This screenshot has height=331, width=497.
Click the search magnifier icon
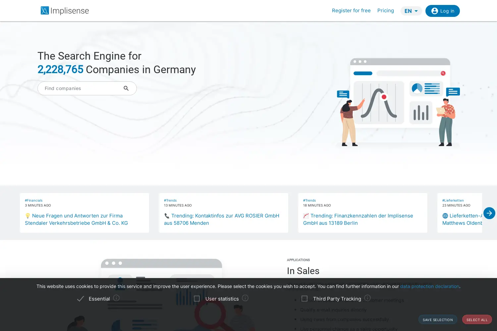click(126, 88)
